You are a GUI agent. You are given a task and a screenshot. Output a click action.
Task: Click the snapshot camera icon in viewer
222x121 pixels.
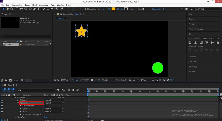tap(92, 80)
